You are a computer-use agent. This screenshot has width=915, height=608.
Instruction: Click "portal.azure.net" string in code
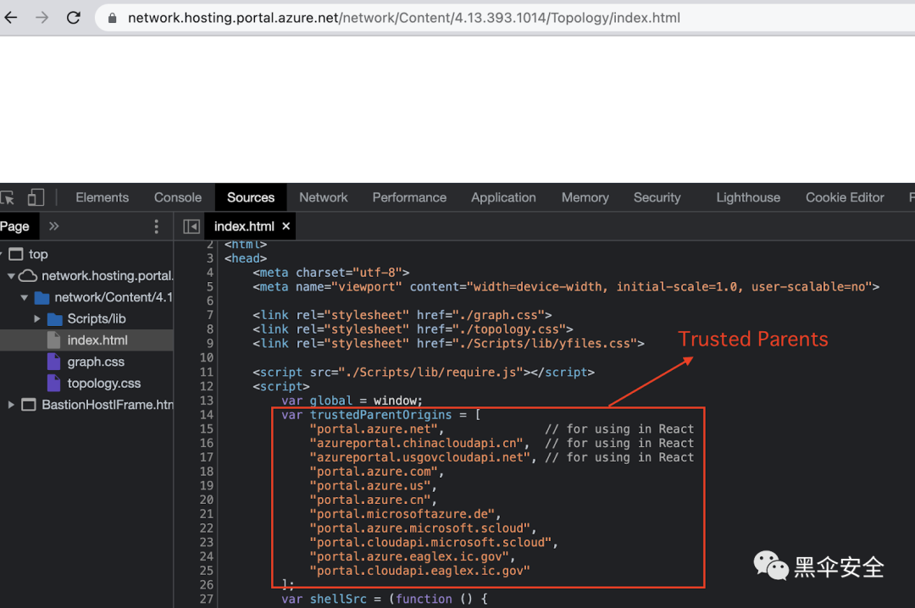point(374,428)
